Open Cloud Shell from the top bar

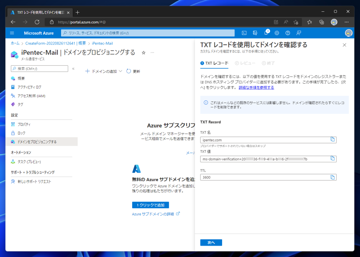pyautogui.click(x=244, y=33)
